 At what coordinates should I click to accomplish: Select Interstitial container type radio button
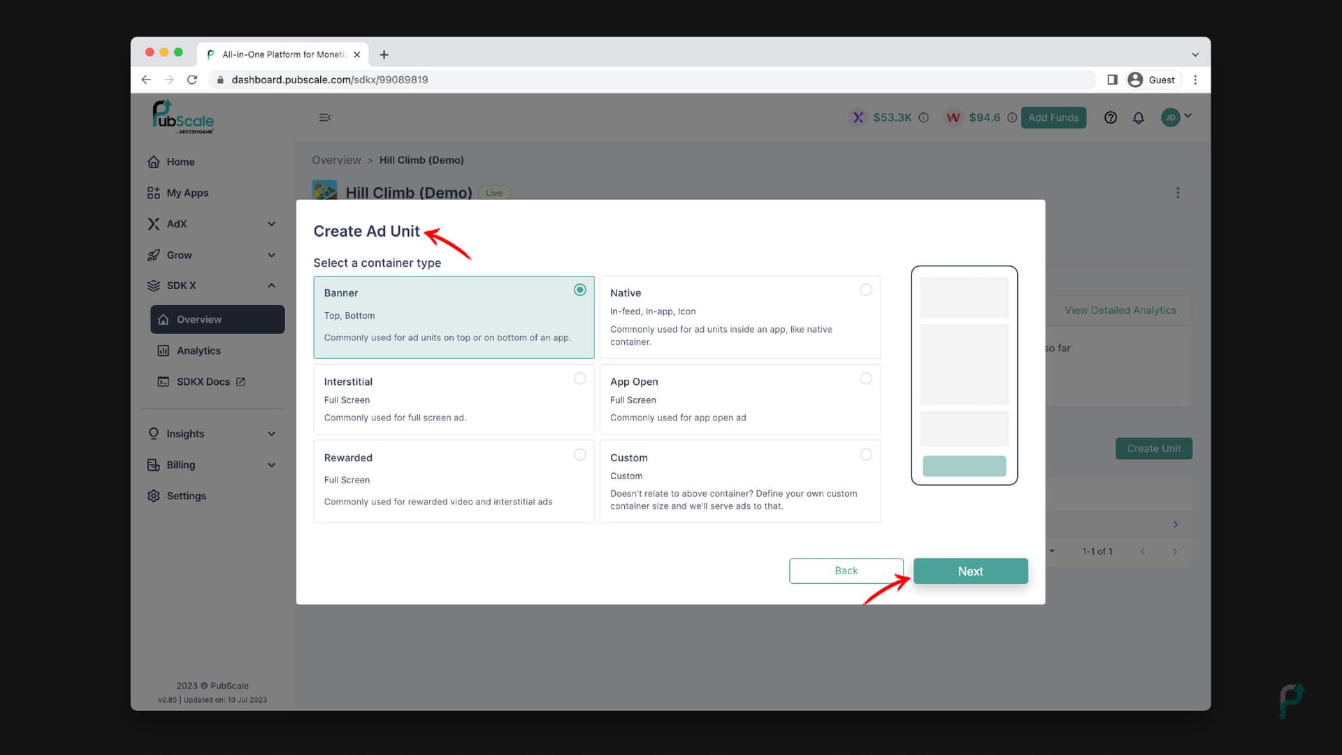(579, 379)
